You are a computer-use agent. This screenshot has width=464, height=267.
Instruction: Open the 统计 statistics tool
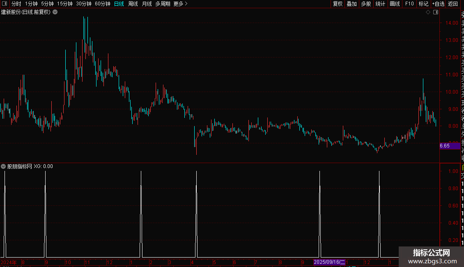tap(380, 4)
